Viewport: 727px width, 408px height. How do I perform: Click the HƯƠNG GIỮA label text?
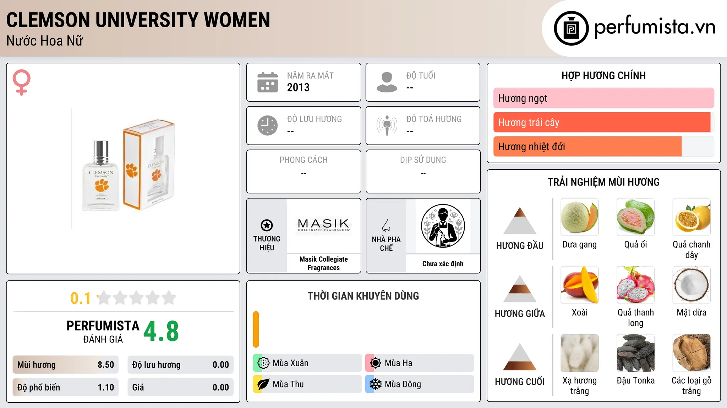coord(520,314)
